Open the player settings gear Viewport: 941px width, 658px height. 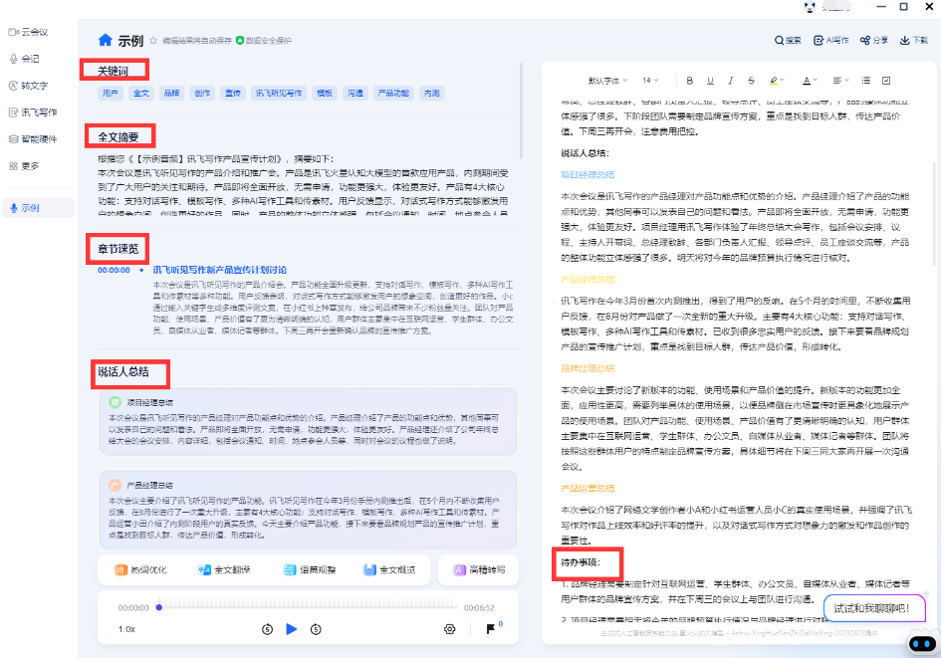coord(449,629)
